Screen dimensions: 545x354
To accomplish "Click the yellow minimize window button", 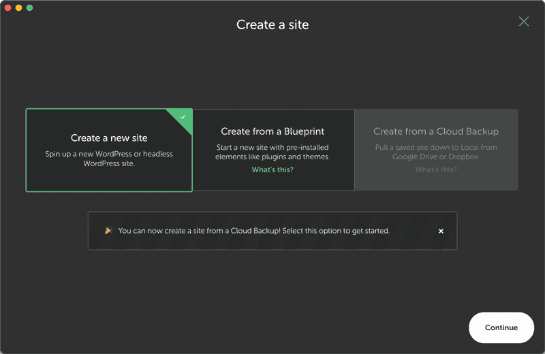I will pyautogui.click(x=19, y=7).
